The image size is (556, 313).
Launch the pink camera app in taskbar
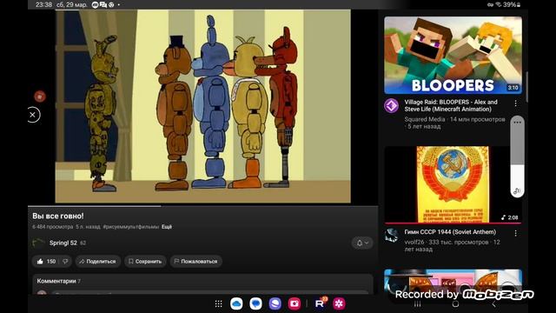[295, 303]
